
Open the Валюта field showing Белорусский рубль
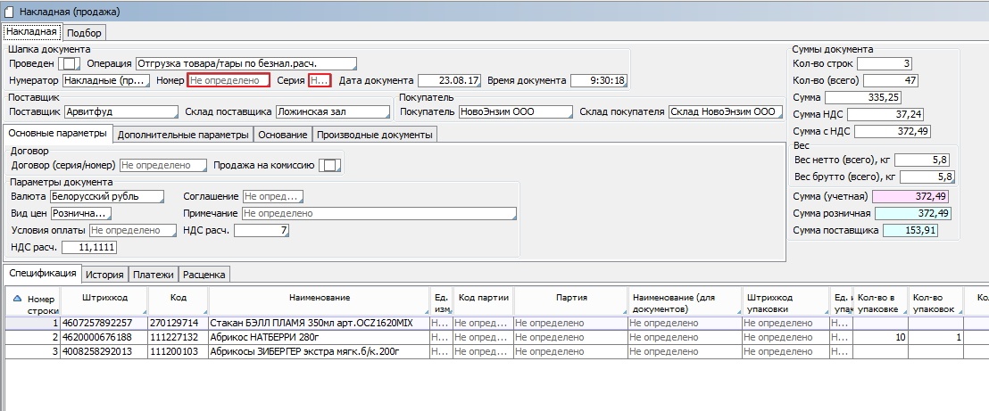tap(107, 196)
